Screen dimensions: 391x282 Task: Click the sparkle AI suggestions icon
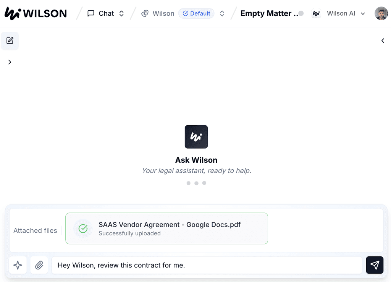pos(18,265)
